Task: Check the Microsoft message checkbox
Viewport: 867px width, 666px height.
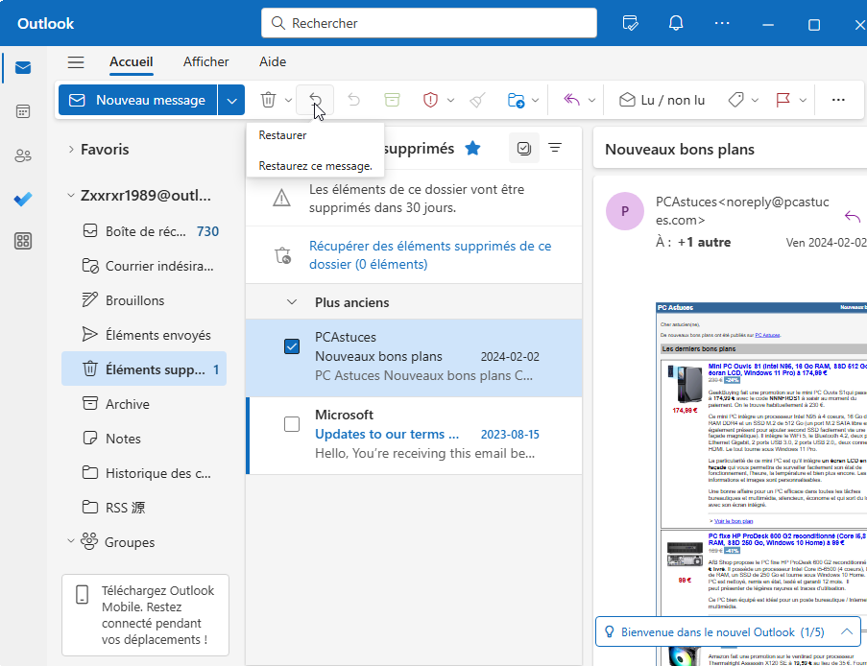Action: click(291, 424)
